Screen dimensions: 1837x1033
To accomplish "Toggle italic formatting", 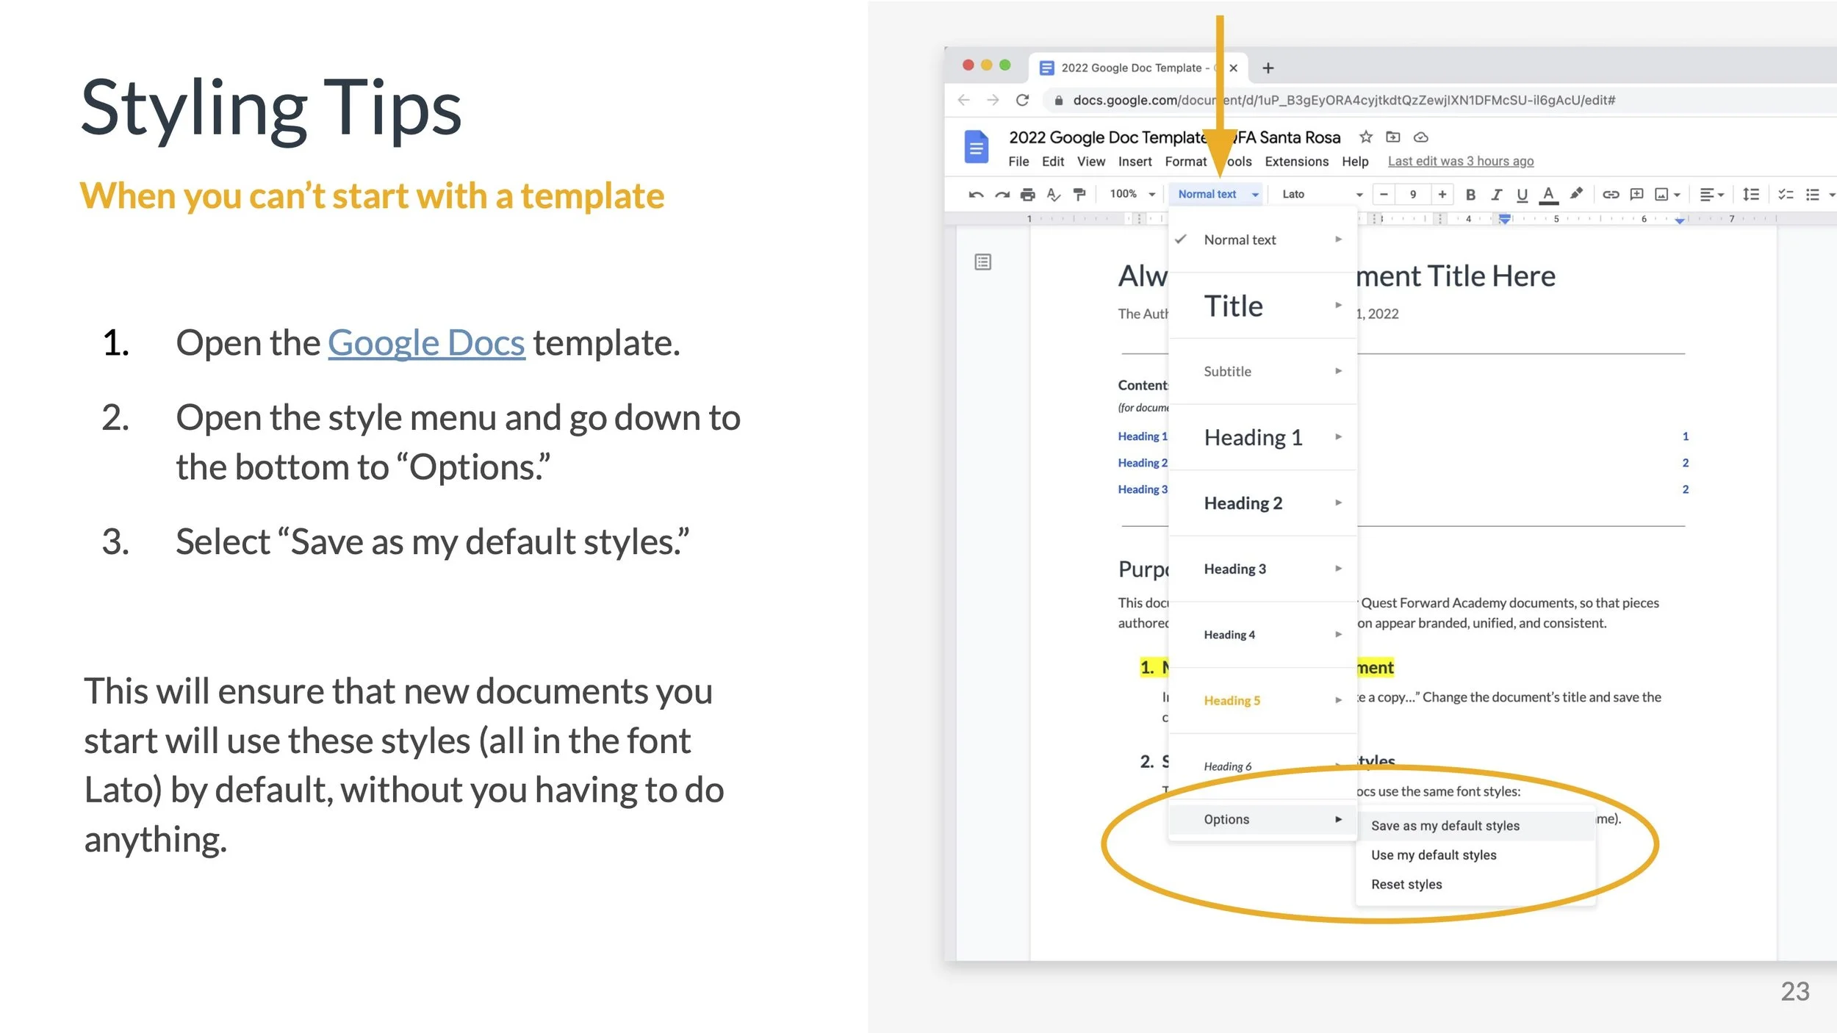I will pyautogui.click(x=1496, y=195).
